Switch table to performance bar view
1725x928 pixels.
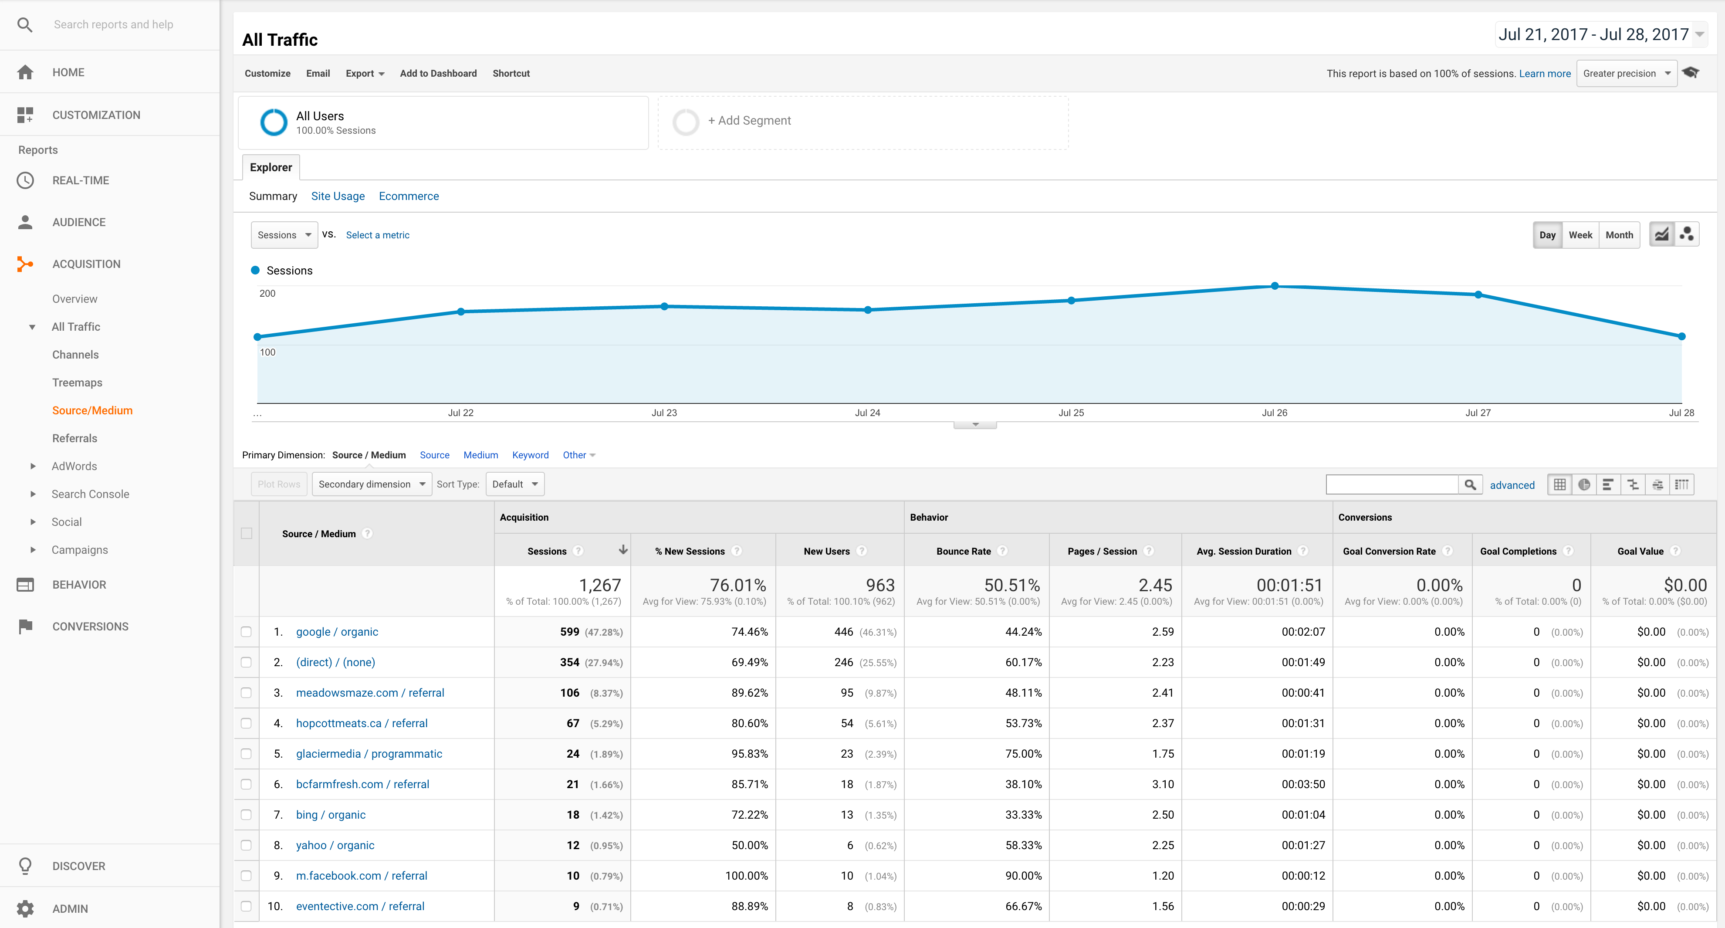coord(1609,485)
